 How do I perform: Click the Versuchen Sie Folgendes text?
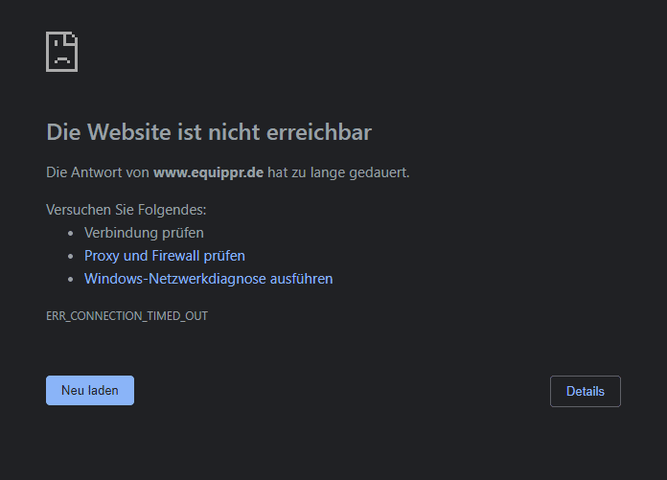126,210
